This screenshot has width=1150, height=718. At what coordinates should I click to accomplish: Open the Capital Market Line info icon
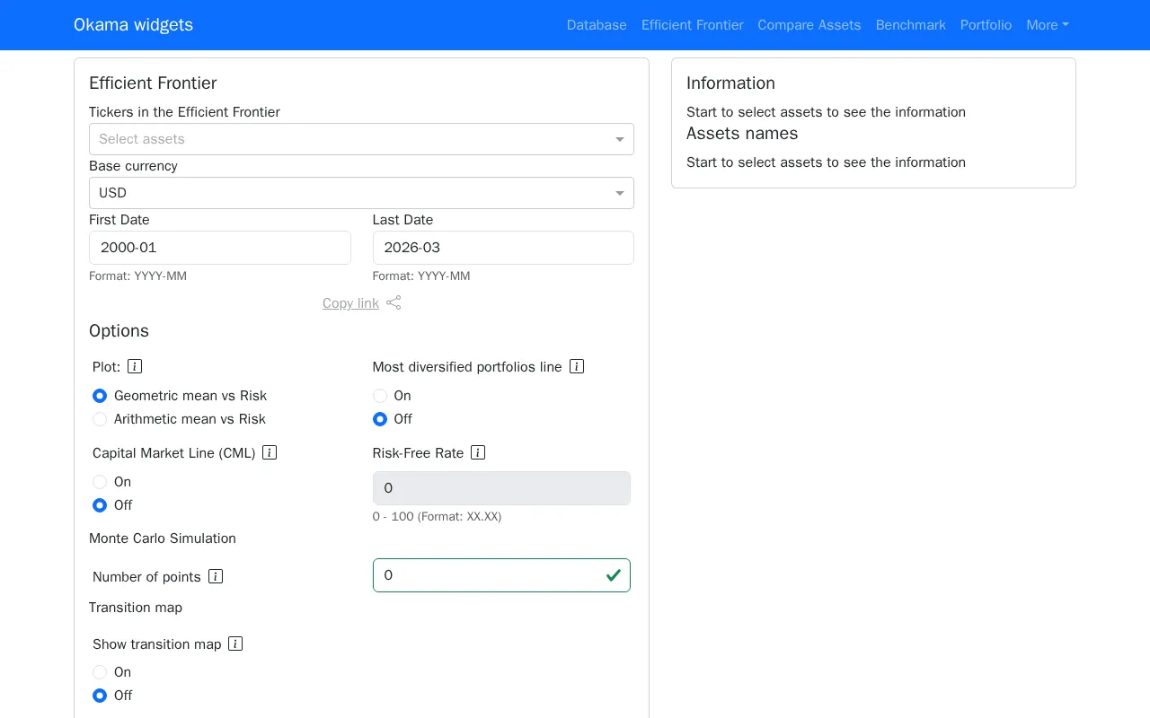pyautogui.click(x=270, y=452)
